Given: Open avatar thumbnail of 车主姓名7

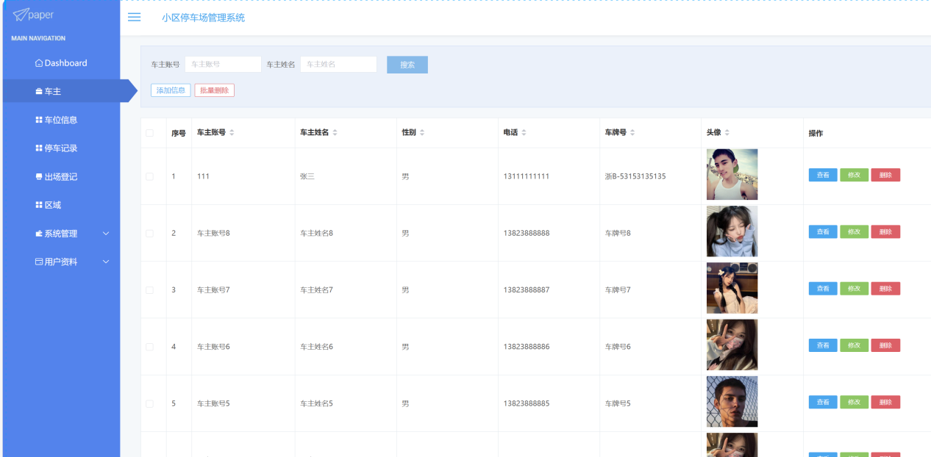Looking at the screenshot, I should [x=732, y=288].
